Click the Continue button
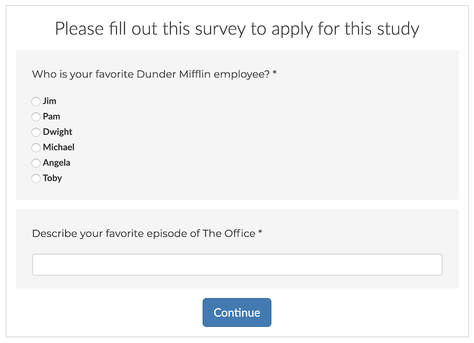Viewport: 474px width, 343px height. point(236,312)
